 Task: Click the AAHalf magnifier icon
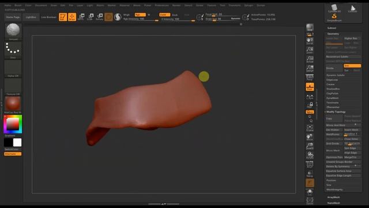point(310,68)
